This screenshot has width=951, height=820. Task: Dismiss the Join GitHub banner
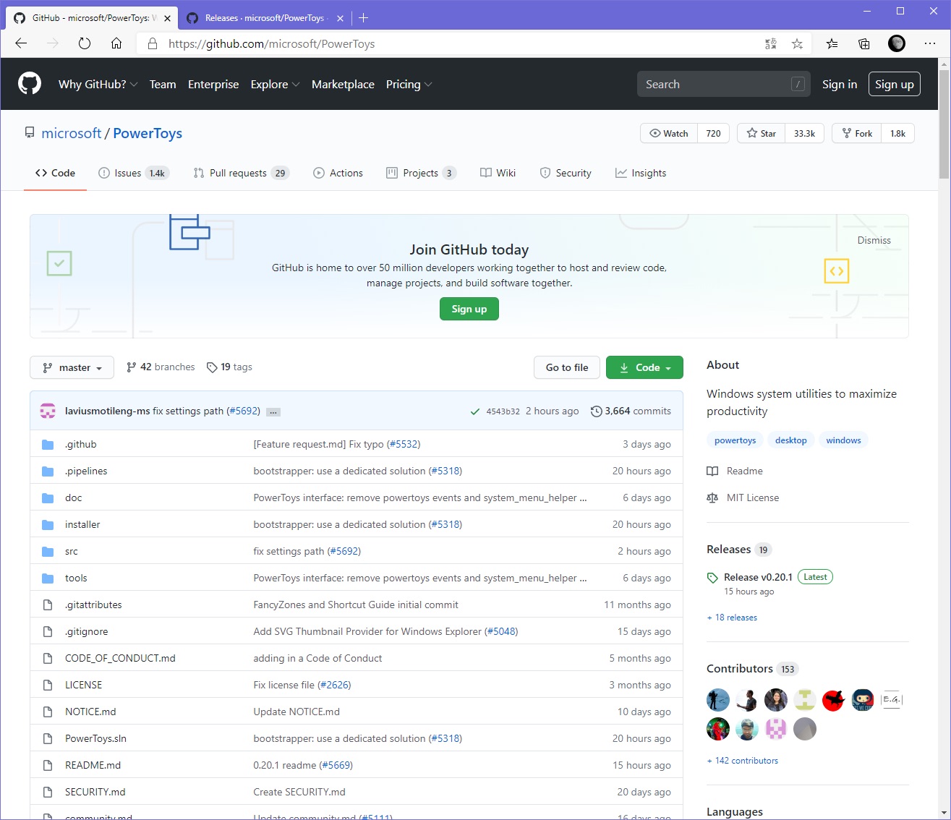pyautogui.click(x=874, y=240)
